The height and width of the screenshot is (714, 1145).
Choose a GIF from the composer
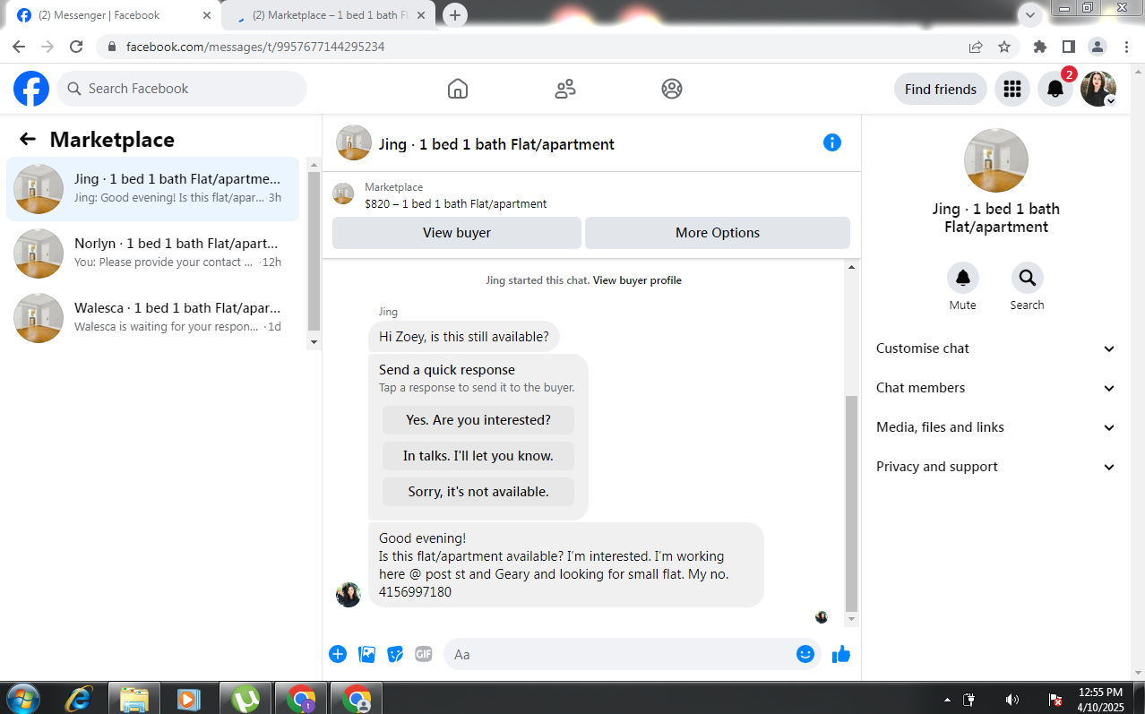424,654
